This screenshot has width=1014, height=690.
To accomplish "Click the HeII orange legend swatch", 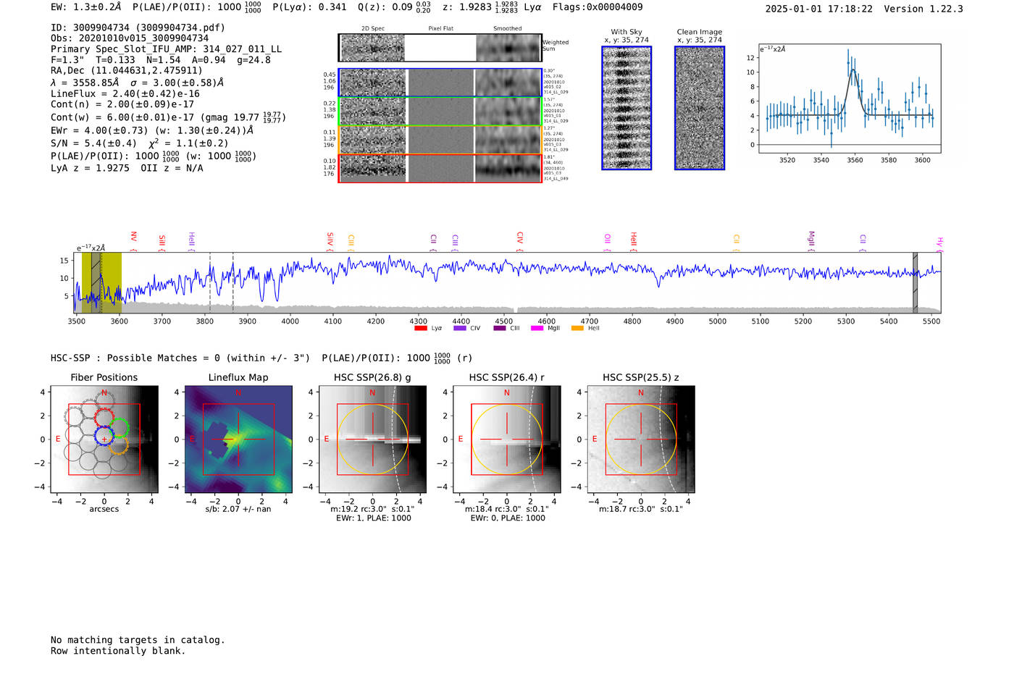I will coord(577,329).
